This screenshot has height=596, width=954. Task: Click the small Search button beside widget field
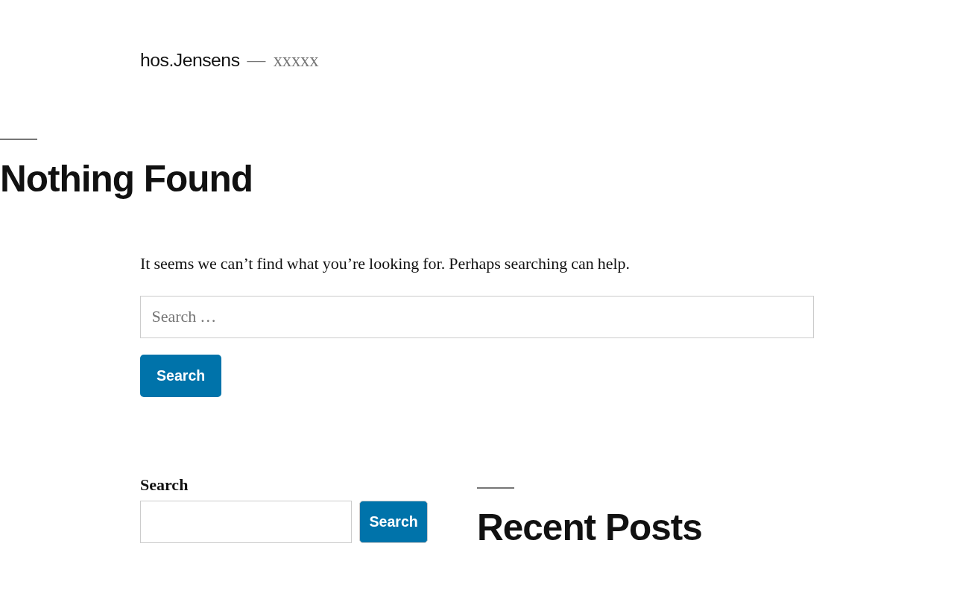394,521
